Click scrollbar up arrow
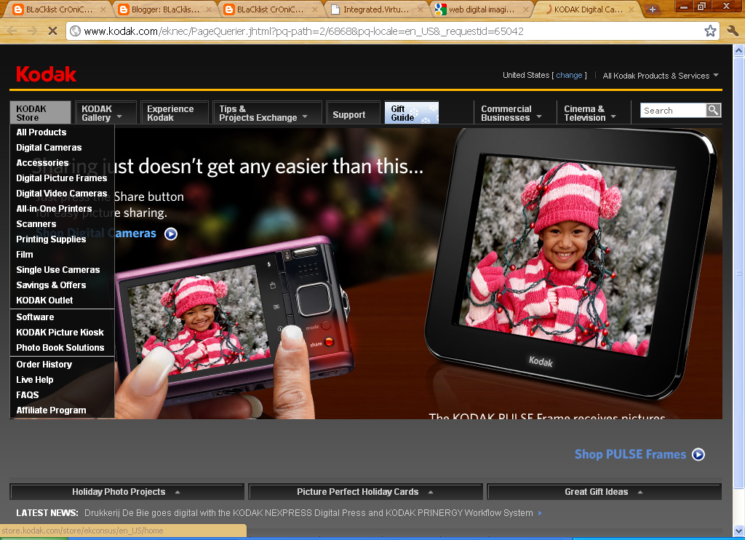 (738, 50)
